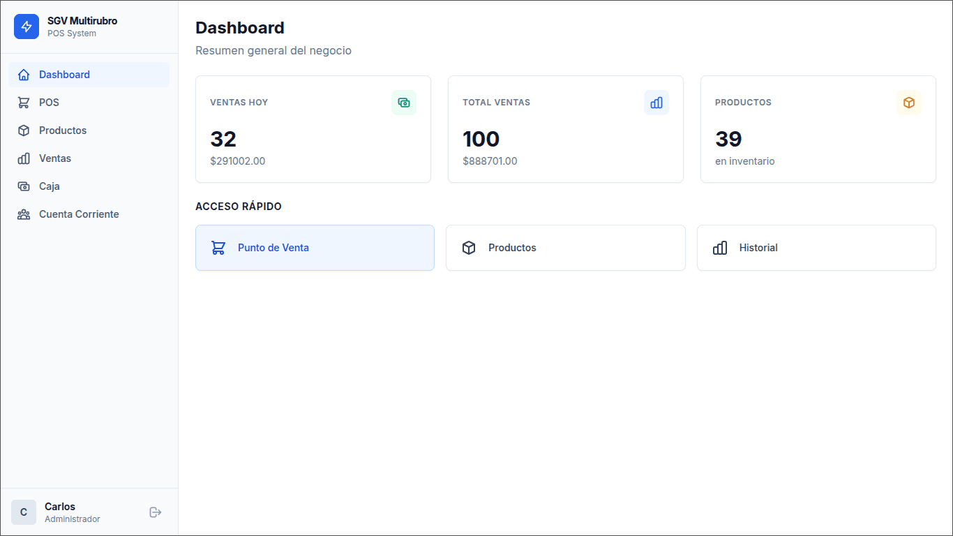Open the Historial quick access button
The image size is (953, 536).
(x=816, y=248)
